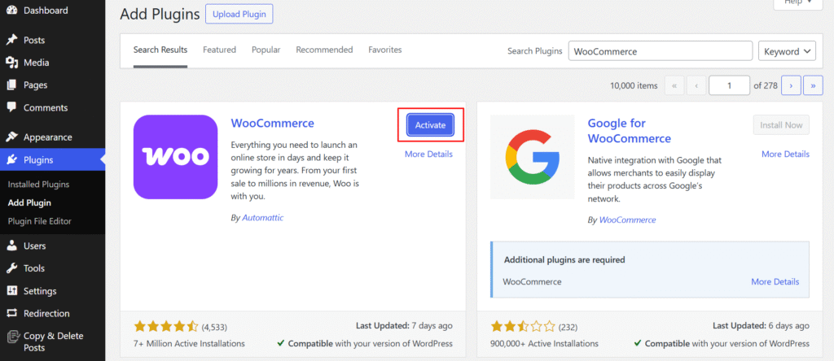Click the Appearance paintbrush icon
This screenshot has width=834, height=361.
pos(11,137)
